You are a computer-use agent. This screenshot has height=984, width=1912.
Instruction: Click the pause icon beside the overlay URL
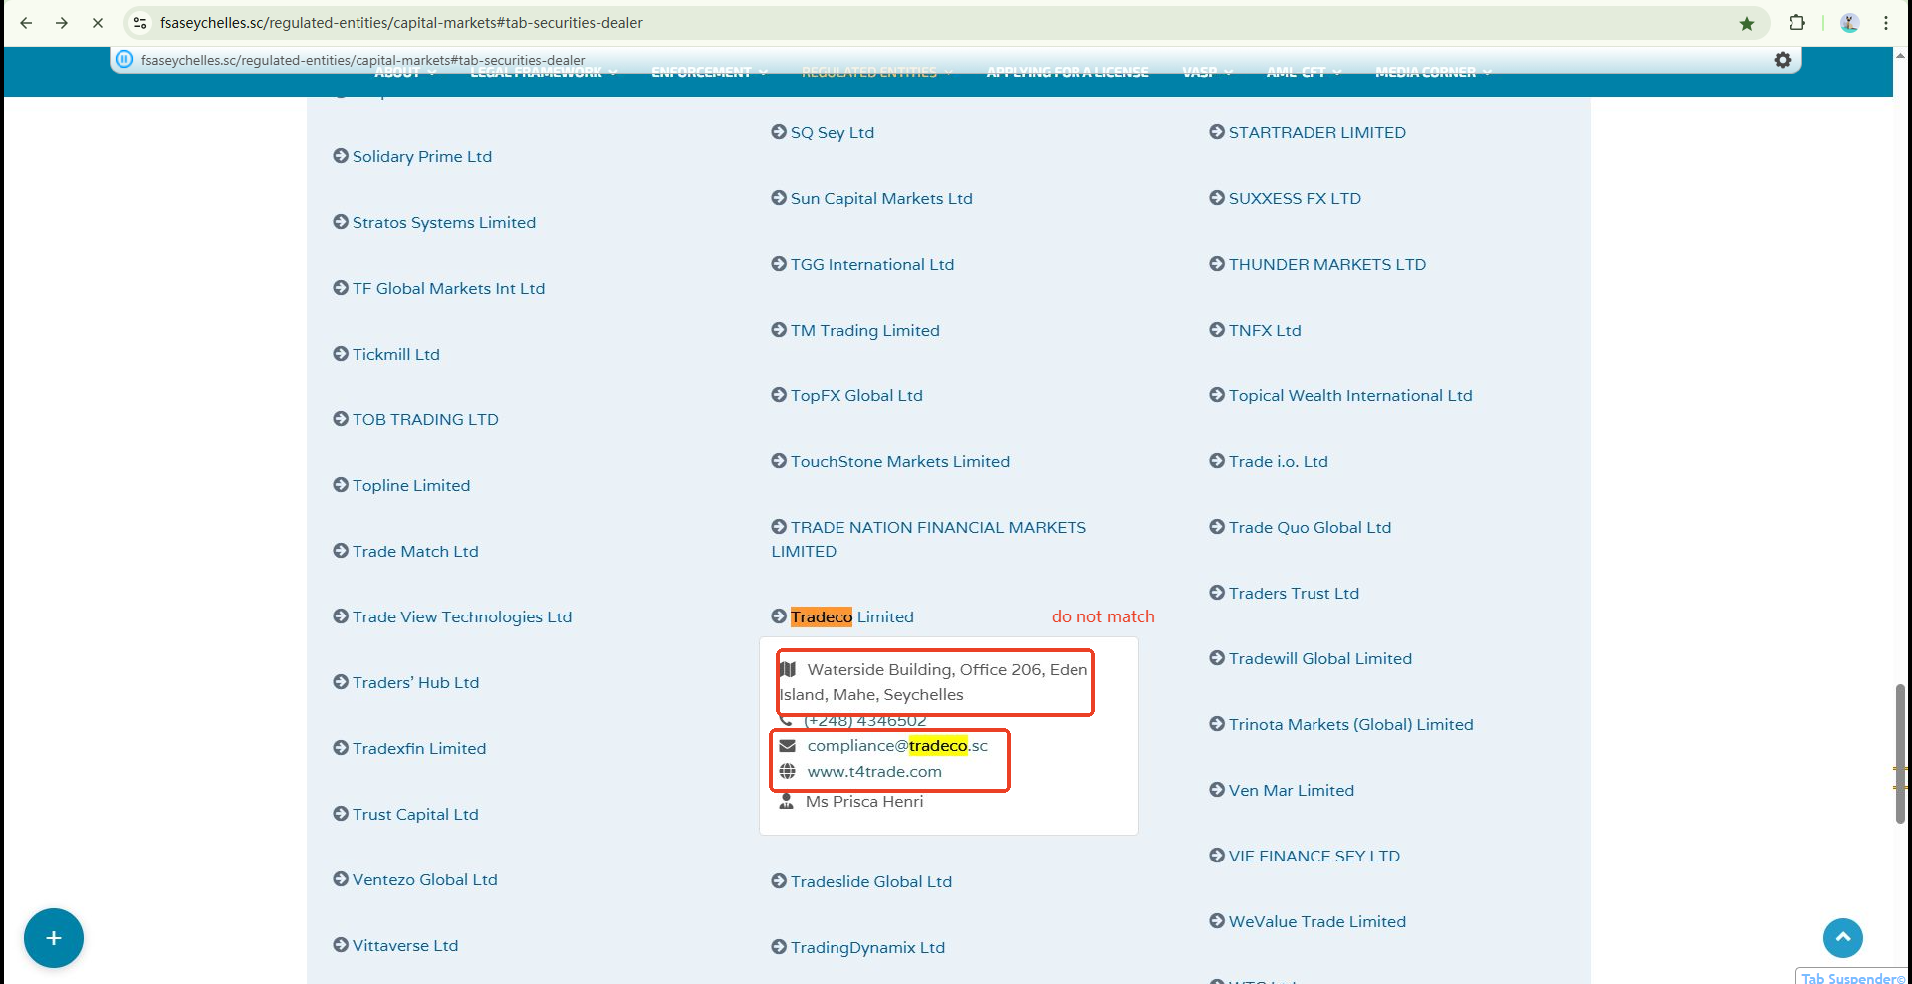[124, 60]
